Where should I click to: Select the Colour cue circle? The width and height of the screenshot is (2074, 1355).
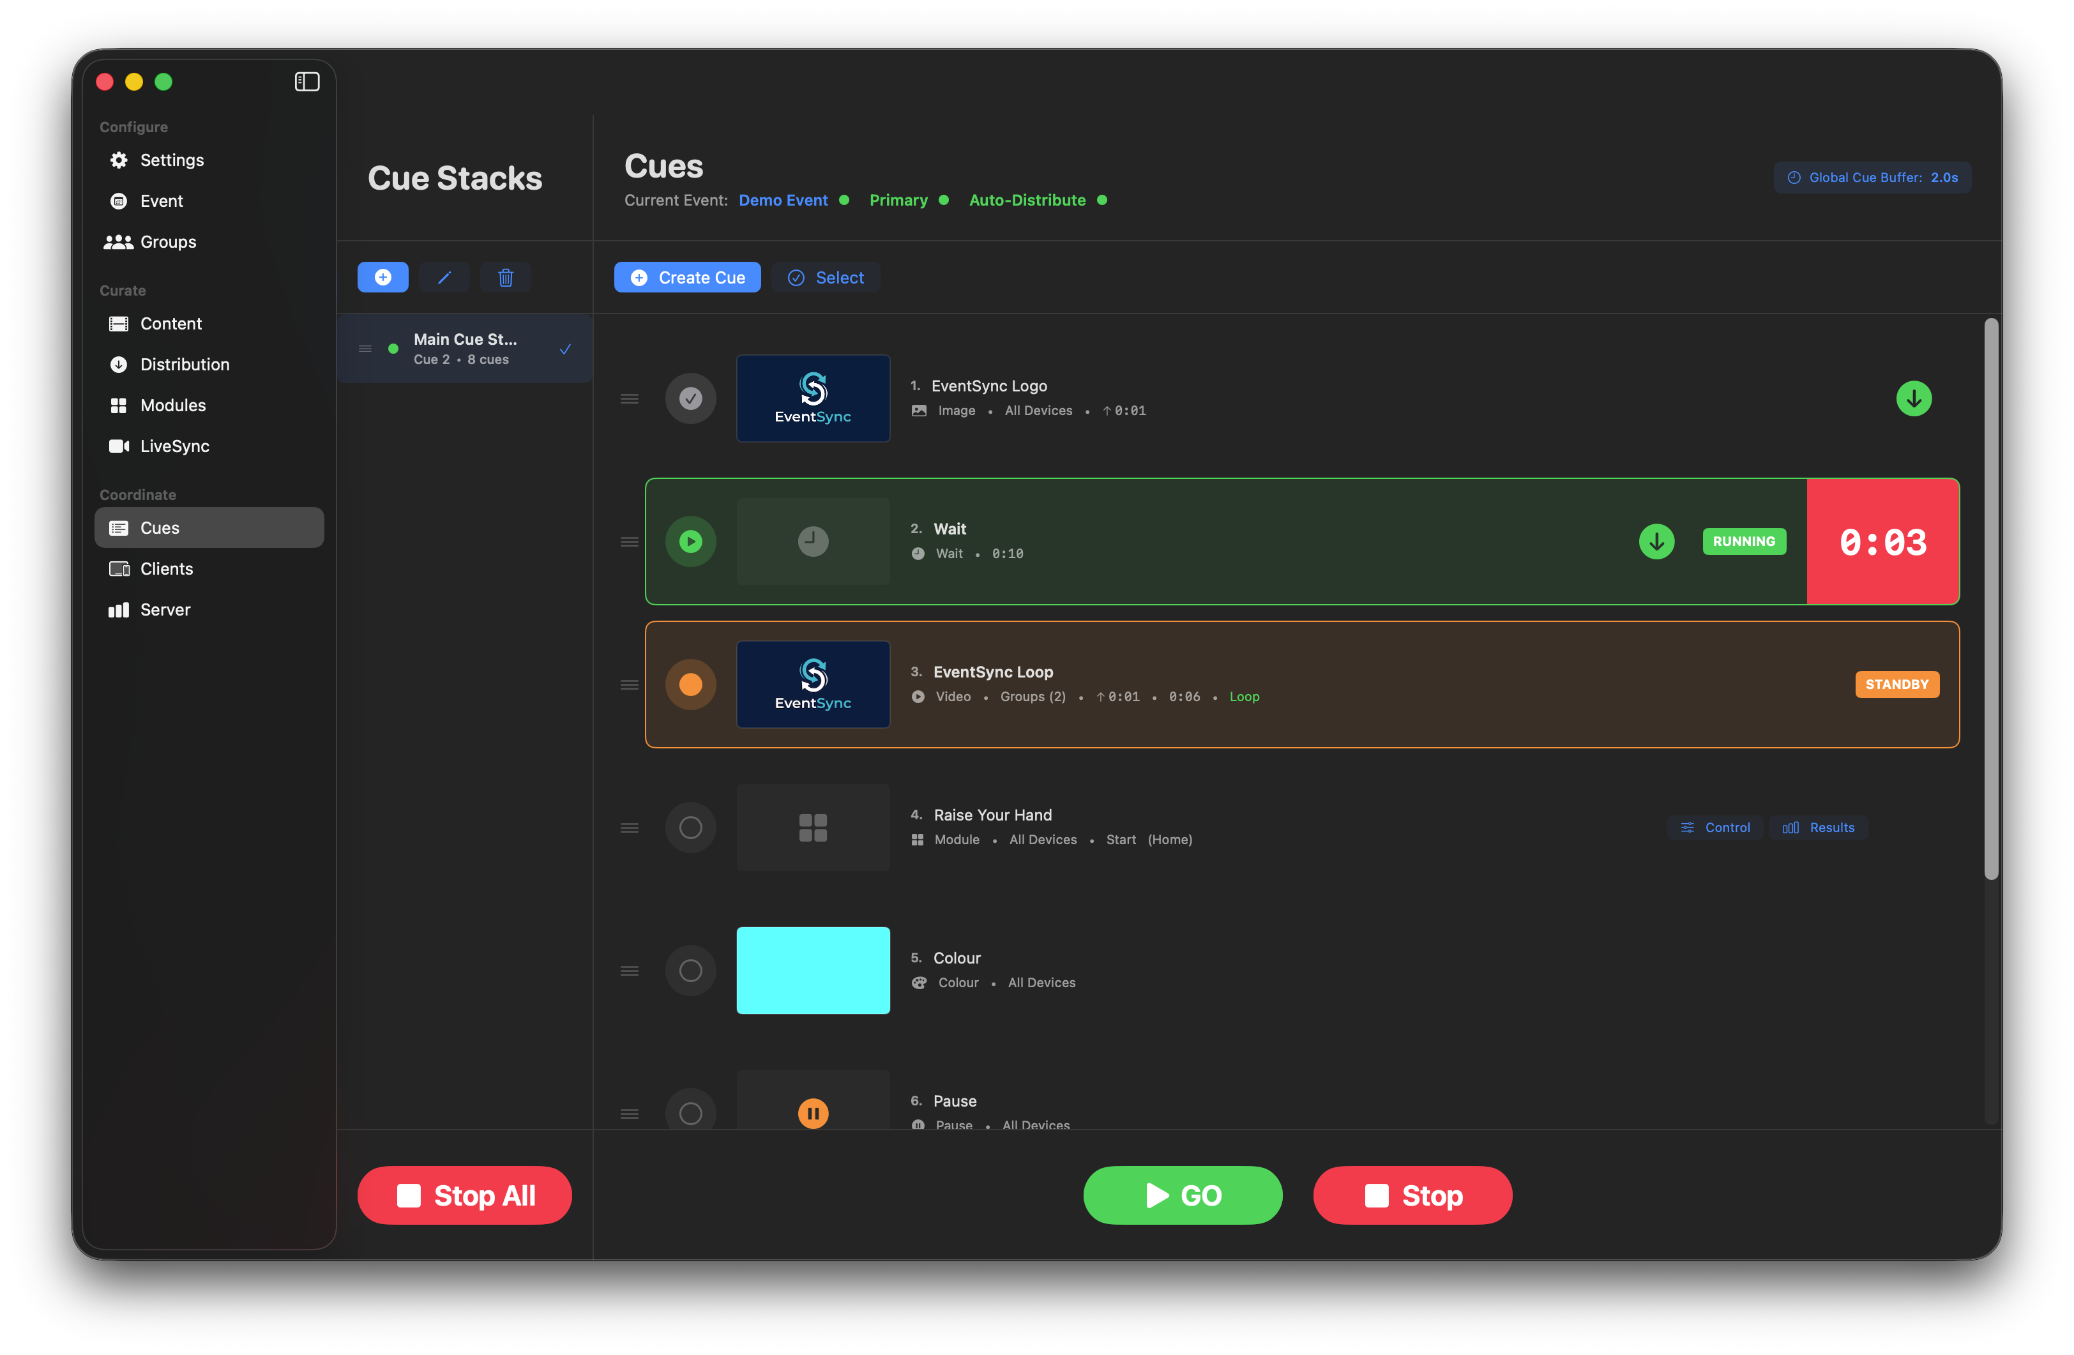pyautogui.click(x=691, y=971)
